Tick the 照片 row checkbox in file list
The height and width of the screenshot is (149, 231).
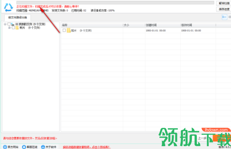click(64, 30)
